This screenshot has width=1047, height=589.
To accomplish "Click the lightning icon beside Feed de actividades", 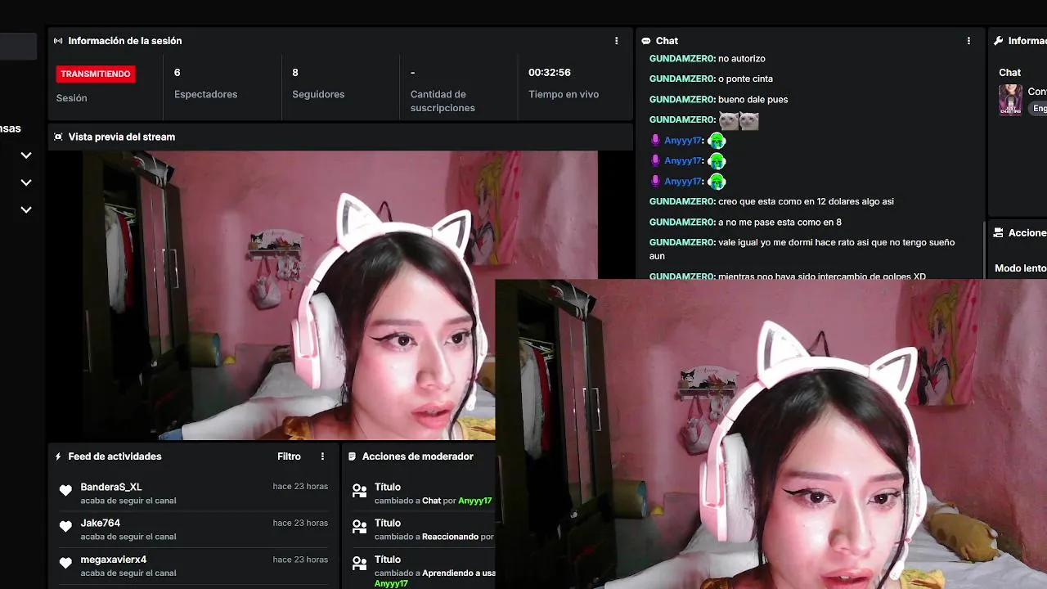I will coord(58,456).
